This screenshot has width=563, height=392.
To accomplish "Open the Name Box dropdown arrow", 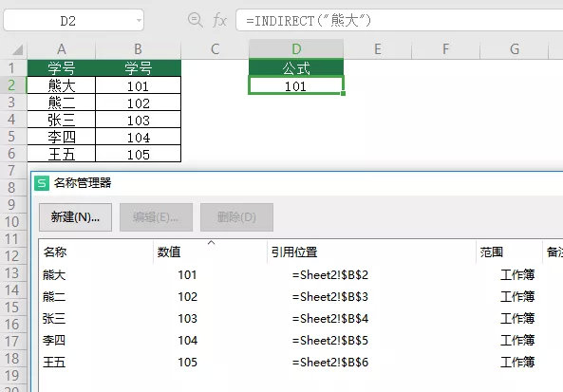I will coord(139,21).
